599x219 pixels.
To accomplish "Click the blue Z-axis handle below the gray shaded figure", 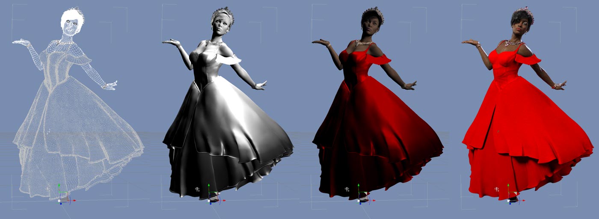I will tap(211, 204).
